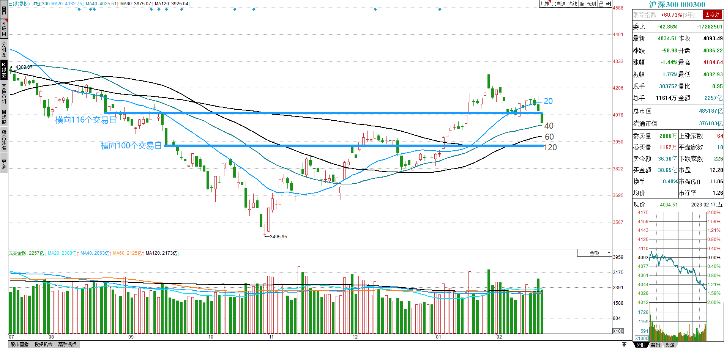
Task: Switch to the 分时图 sidebar tab
Action: coord(4,49)
